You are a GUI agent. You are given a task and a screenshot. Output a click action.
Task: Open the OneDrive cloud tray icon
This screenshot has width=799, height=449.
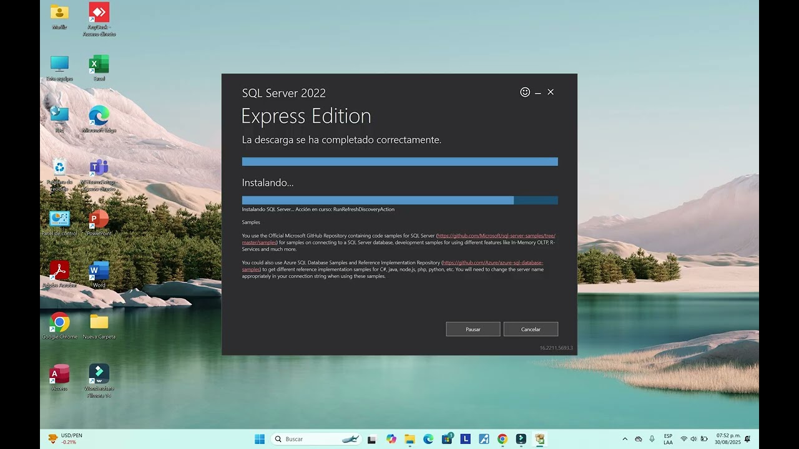pyautogui.click(x=639, y=439)
